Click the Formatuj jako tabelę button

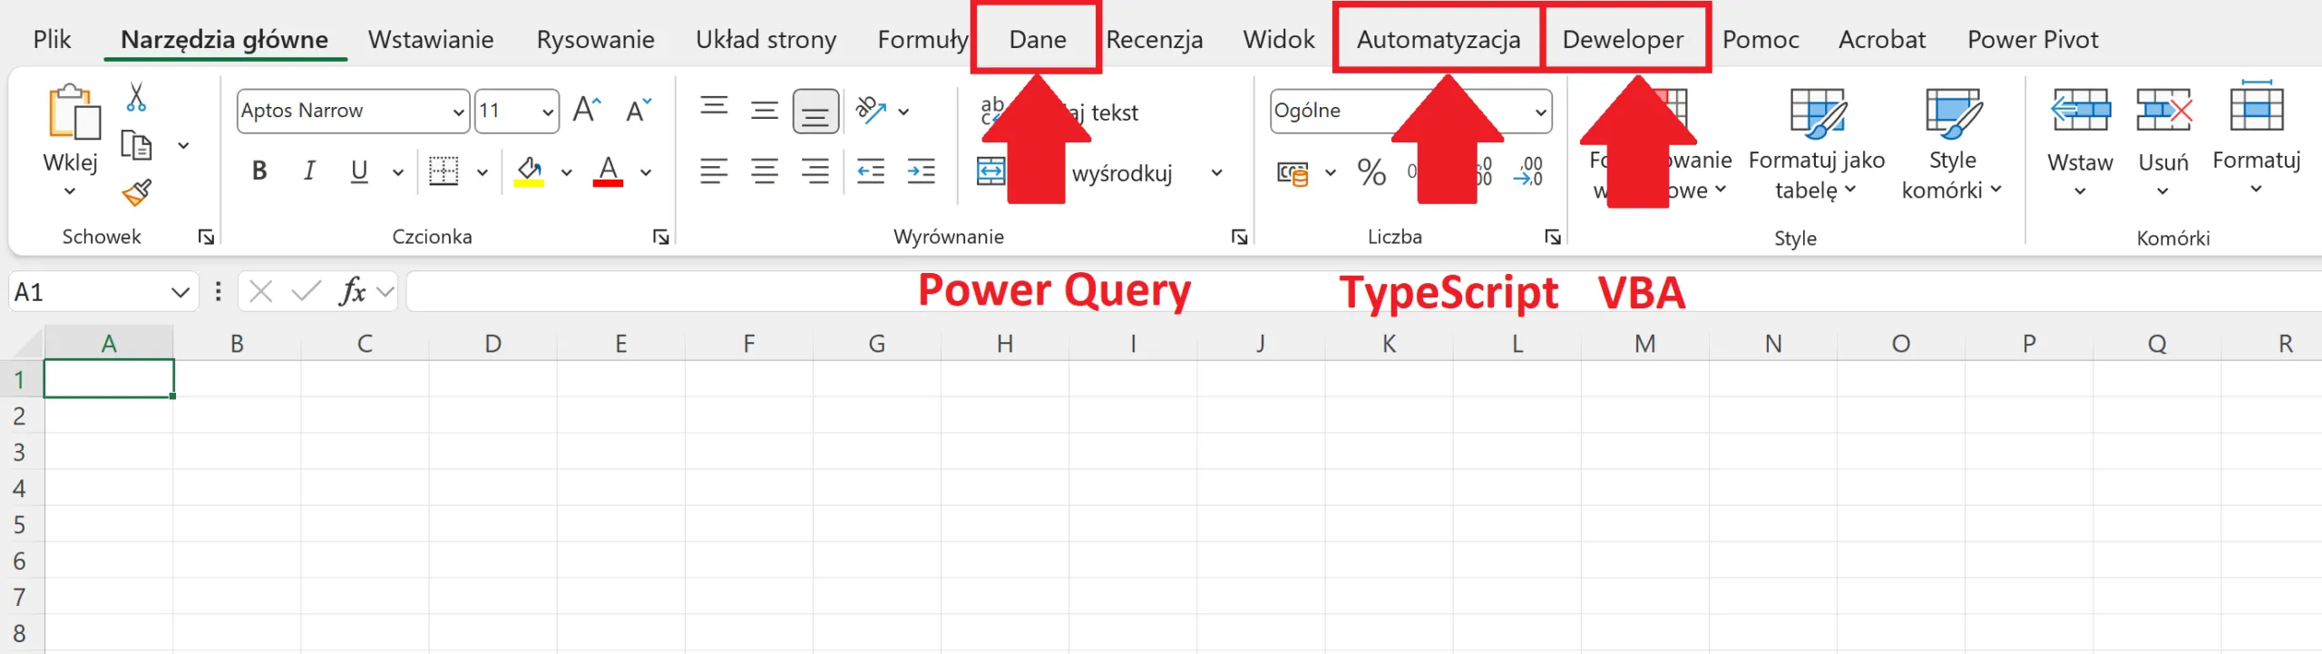[1816, 145]
